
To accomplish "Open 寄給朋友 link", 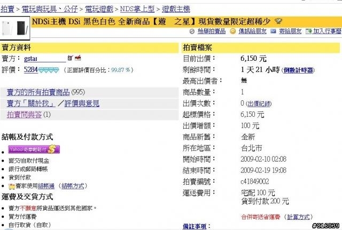I will tap(290, 31).
